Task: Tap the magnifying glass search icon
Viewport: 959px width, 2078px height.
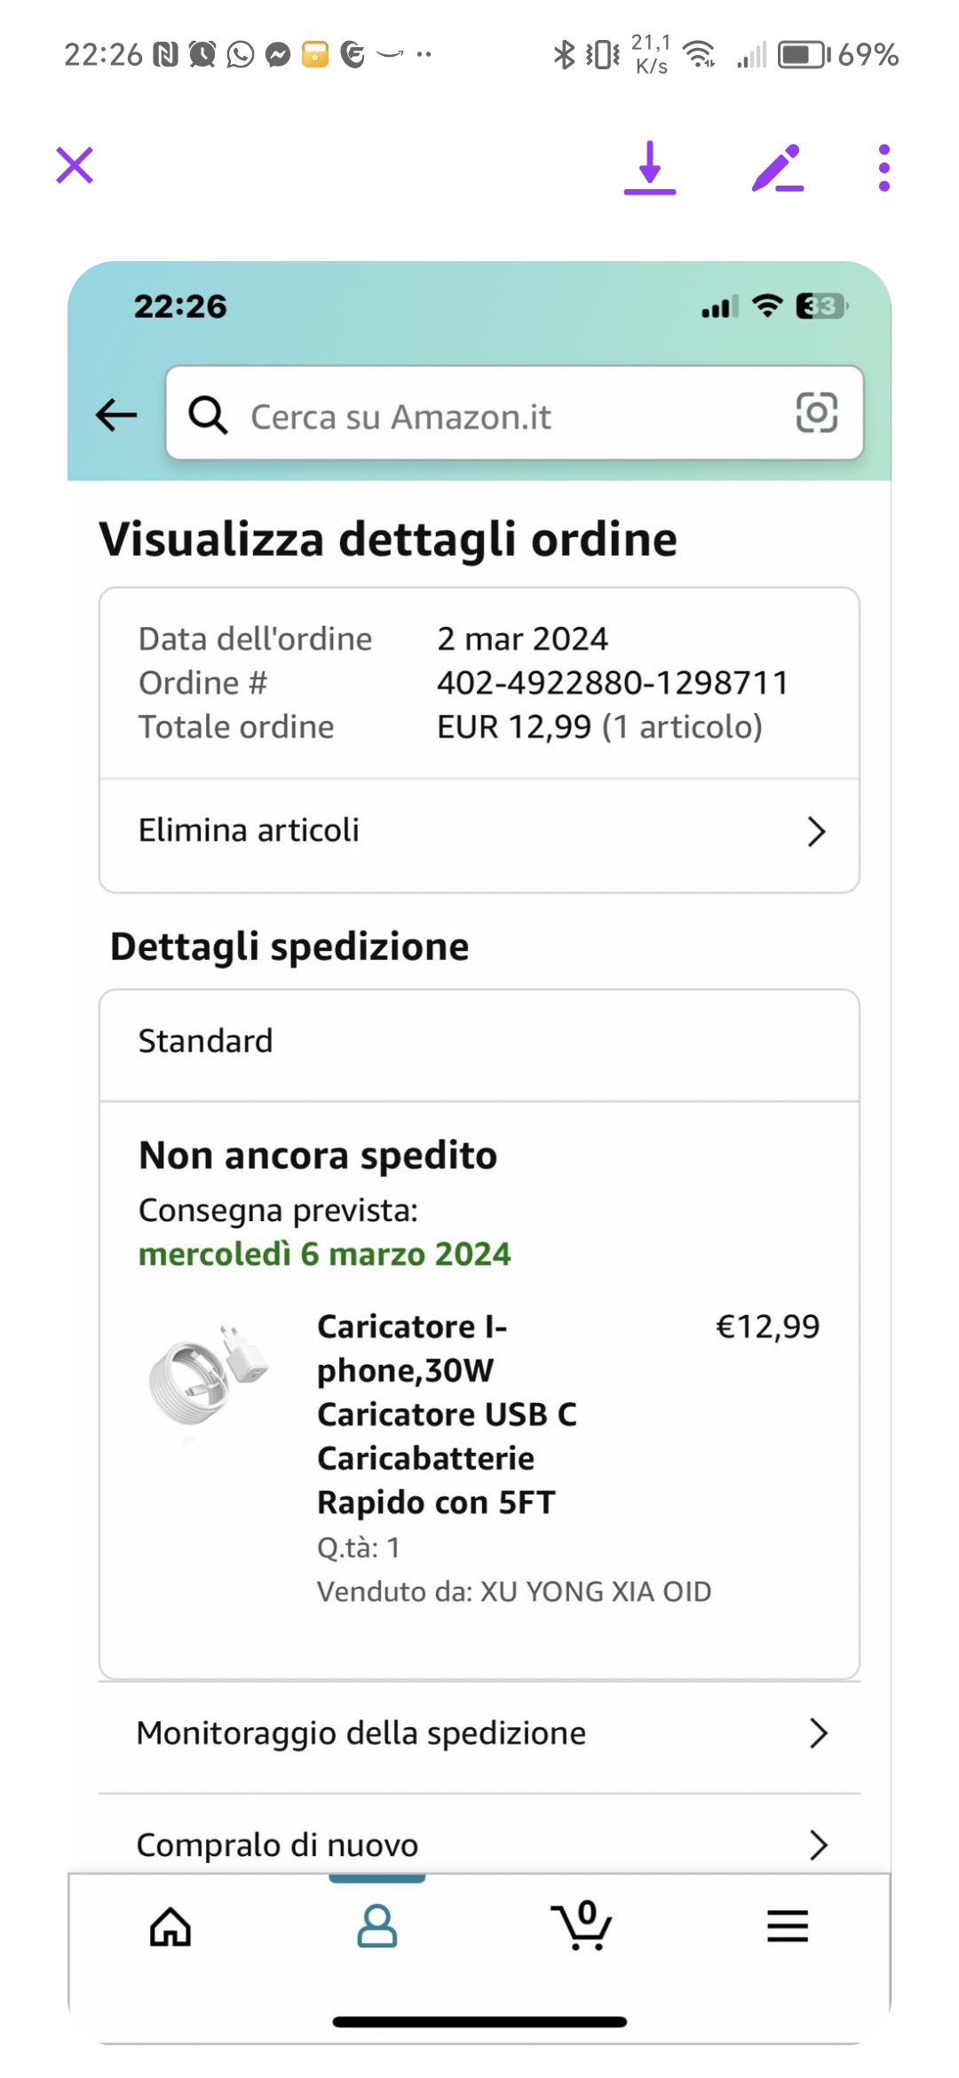Action: tap(208, 415)
